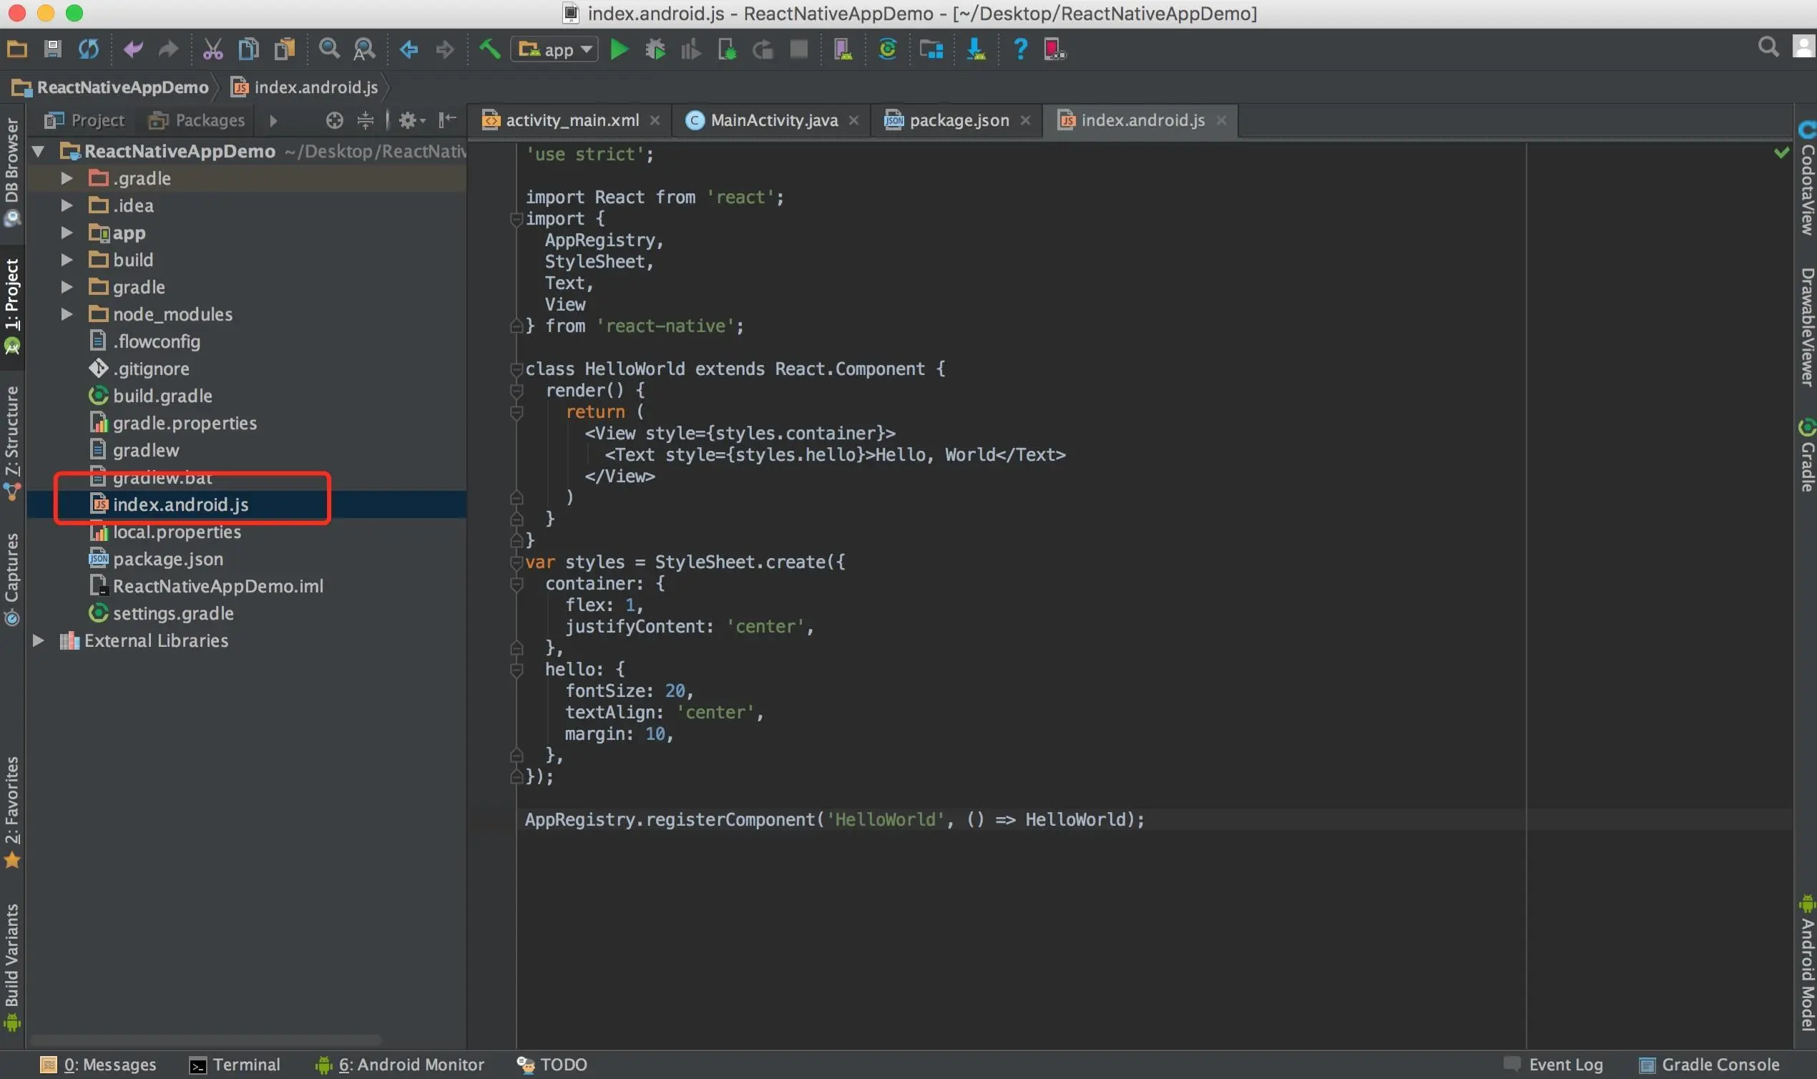Show more project view tabs arrow

[273, 120]
